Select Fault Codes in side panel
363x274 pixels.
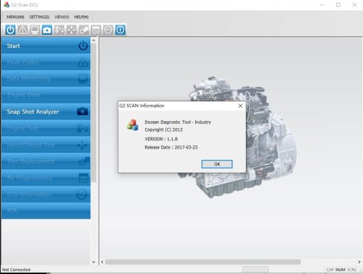46,62
